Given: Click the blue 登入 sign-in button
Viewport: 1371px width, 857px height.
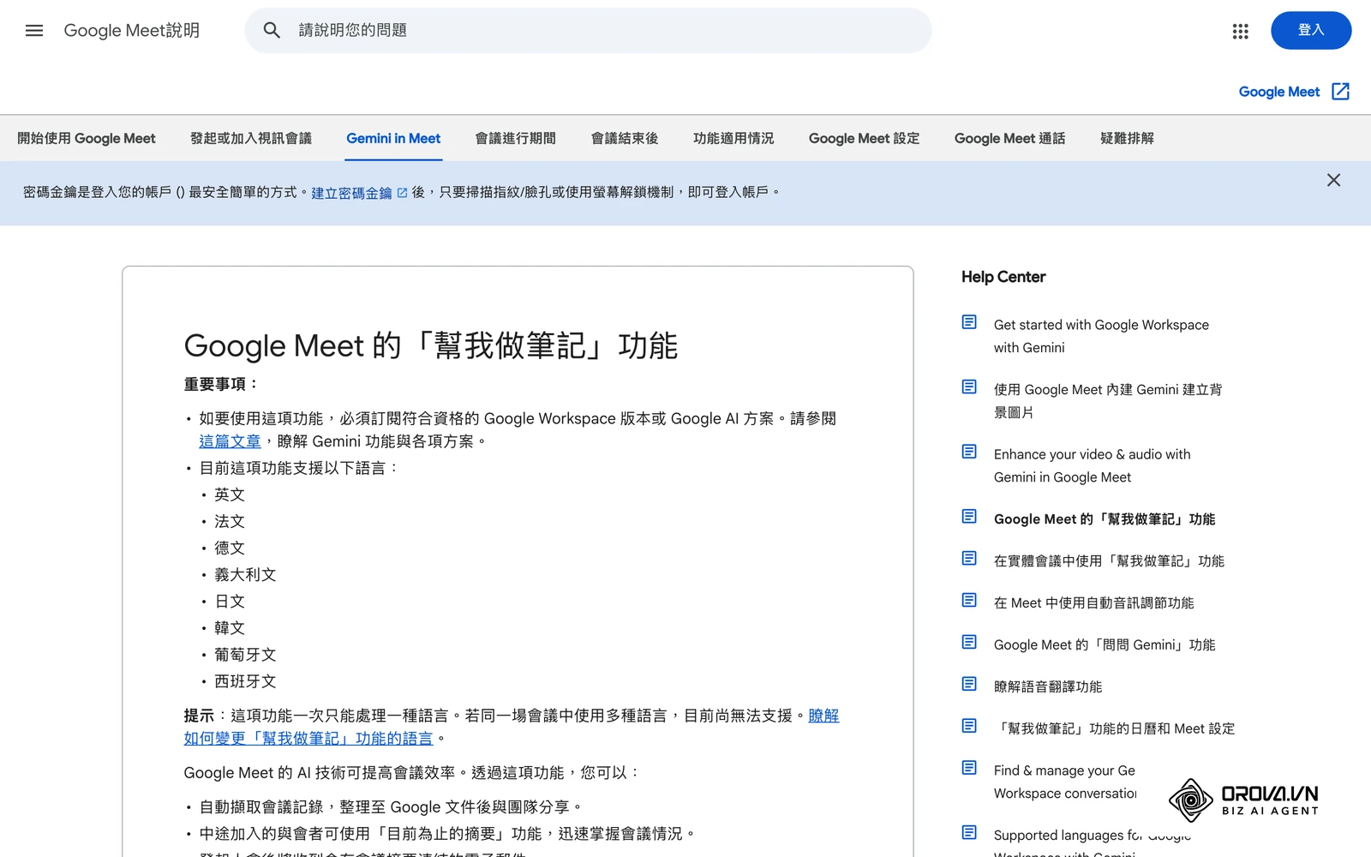Looking at the screenshot, I should pyautogui.click(x=1311, y=30).
